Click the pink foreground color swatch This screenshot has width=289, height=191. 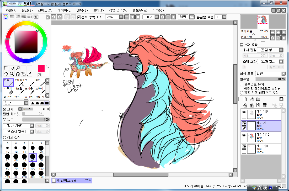coord(41,68)
